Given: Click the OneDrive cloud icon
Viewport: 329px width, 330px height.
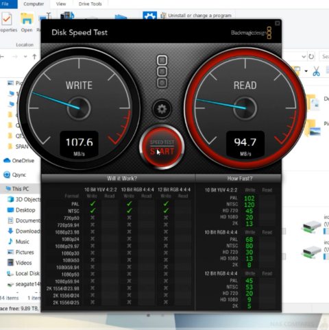Looking at the screenshot, I should 7,160.
